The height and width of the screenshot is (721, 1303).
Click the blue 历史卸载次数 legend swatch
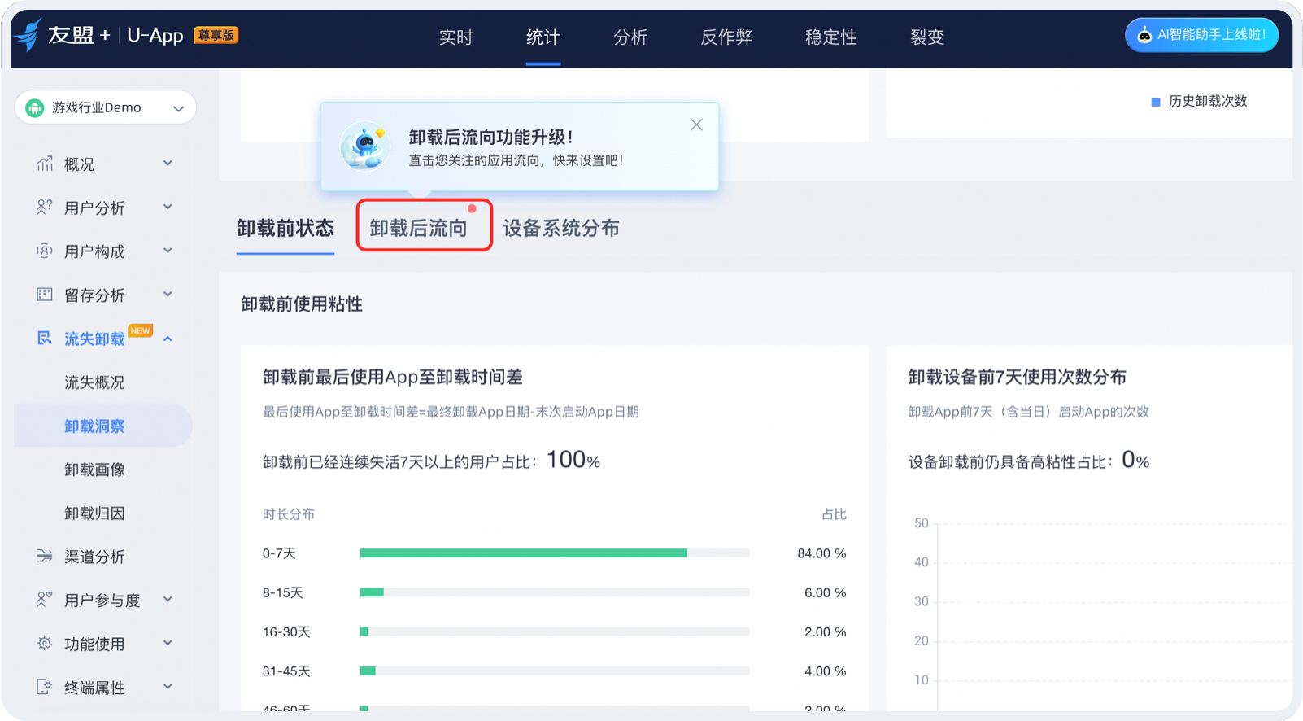(1156, 102)
